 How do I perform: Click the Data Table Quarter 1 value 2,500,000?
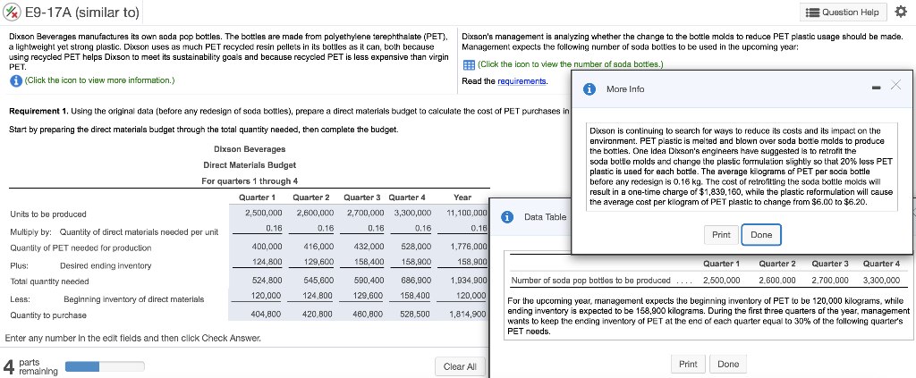tap(722, 281)
